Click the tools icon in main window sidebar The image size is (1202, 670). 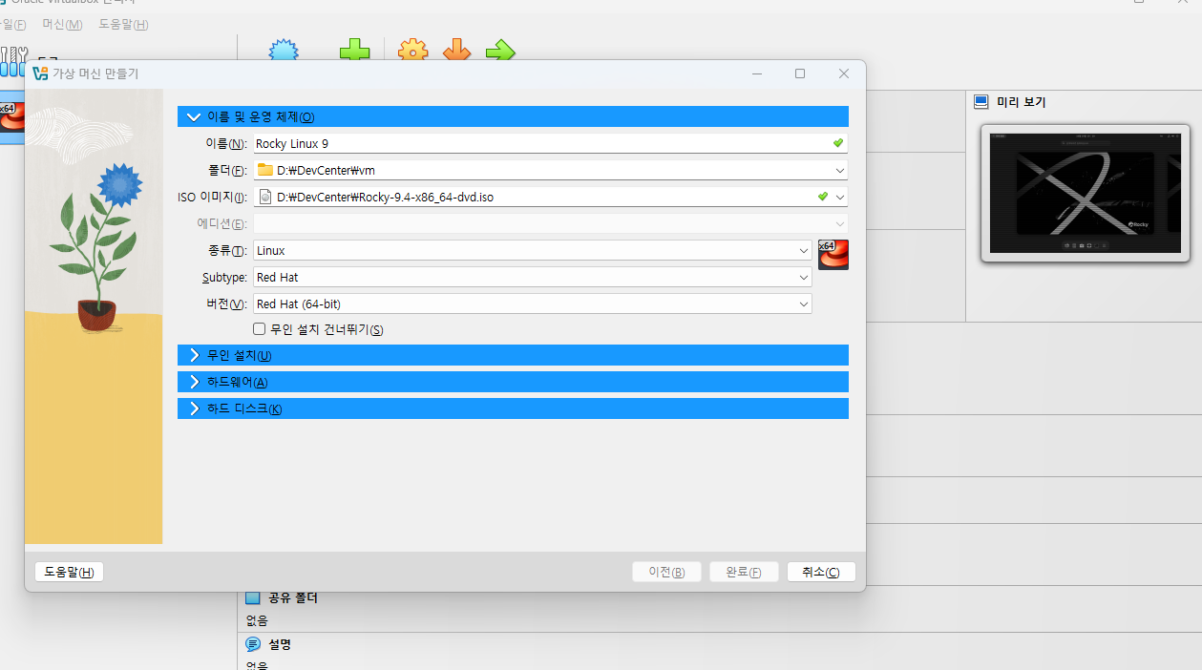click(x=13, y=62)
